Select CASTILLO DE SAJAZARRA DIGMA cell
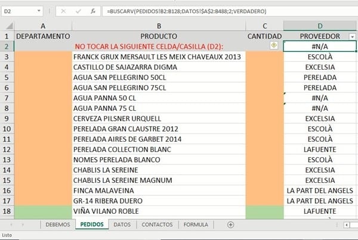358x240 pixels. (159, 67)
